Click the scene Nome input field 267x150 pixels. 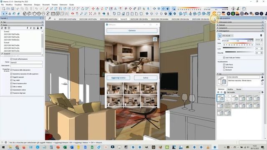pyautogui.click(x=26, y=62)
